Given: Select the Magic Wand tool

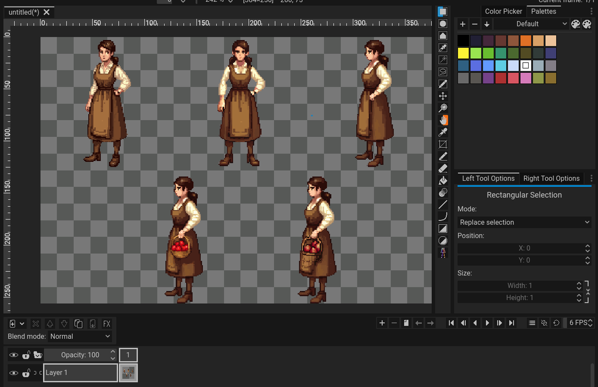Looking at the screenshot, I should tap(443, 60).
